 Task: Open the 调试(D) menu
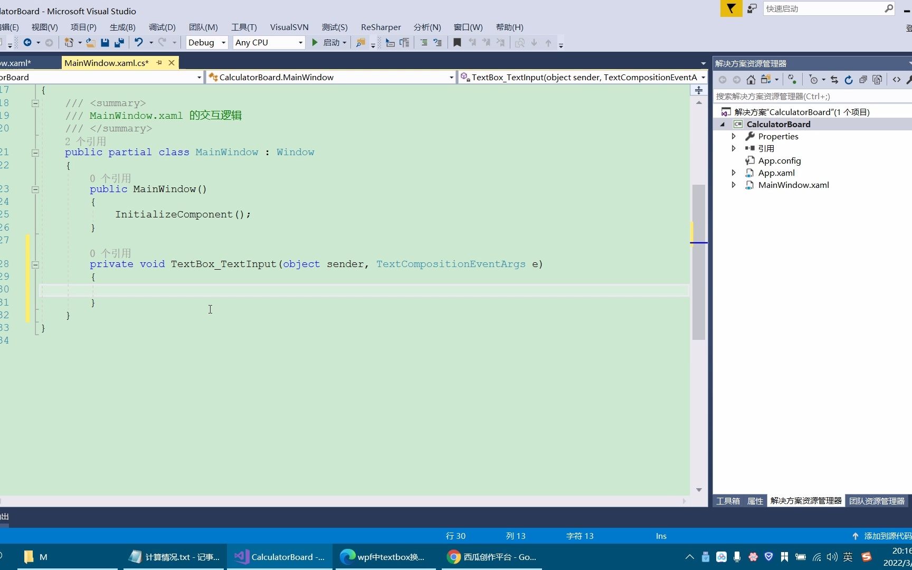click(x=162, y=27)
